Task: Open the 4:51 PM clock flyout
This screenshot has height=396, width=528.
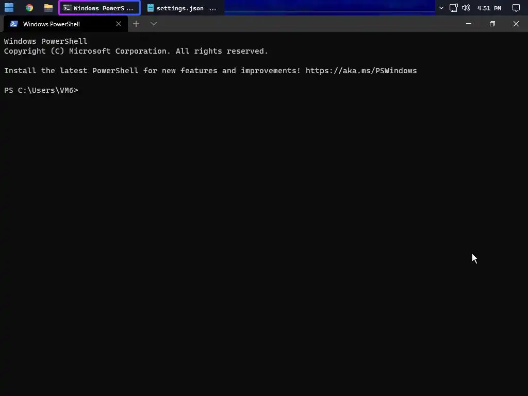Action: coord(489,8)
